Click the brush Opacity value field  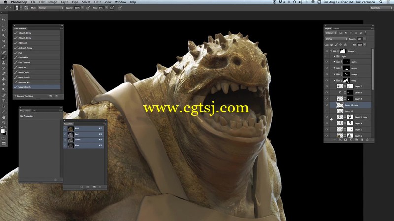click(x=77, y=8)
